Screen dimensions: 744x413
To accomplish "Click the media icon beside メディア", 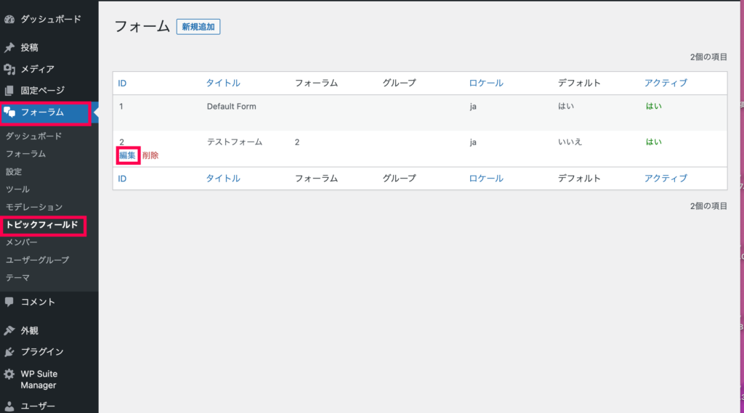I will [x=9, y=69].
